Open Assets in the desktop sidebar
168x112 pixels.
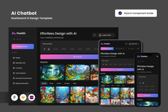[x=17, y=58]
